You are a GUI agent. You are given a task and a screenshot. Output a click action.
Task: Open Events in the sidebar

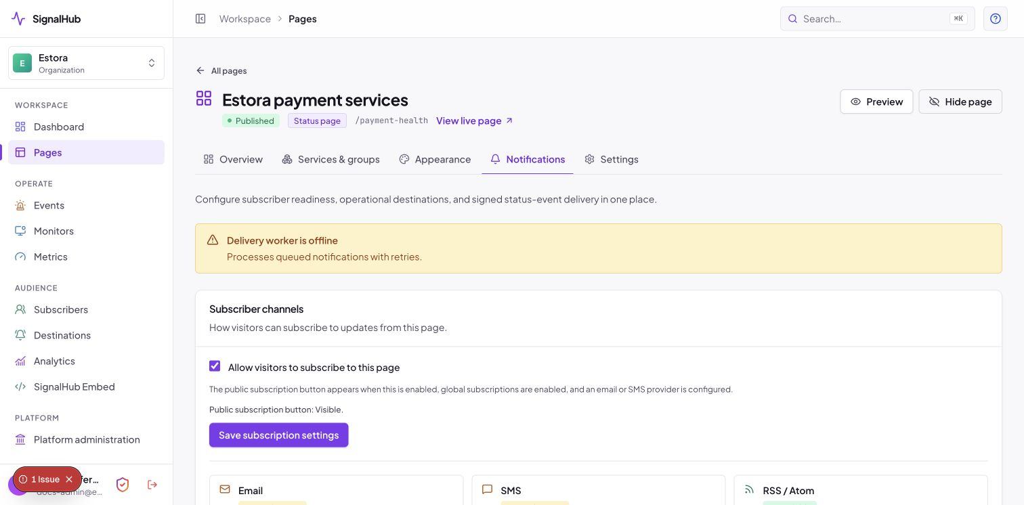point(86,205)
